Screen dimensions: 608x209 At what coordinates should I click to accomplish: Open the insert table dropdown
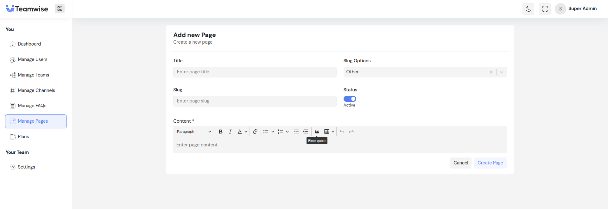tap(329, 132)
